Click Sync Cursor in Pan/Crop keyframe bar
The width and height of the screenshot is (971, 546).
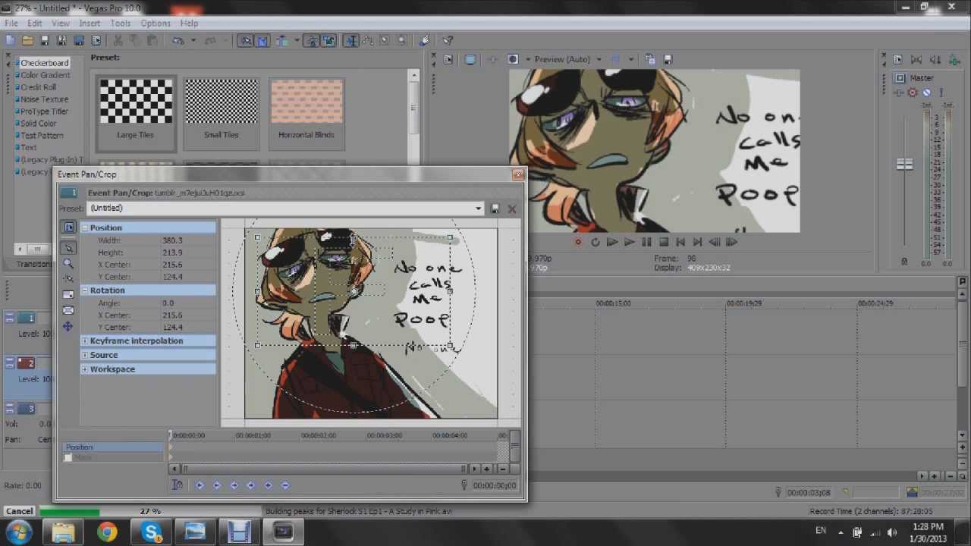point(178,485)
